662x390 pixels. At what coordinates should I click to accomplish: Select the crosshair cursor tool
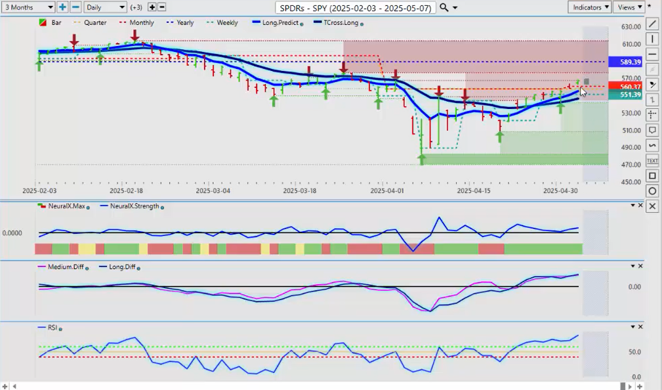(x=652, y=115)
